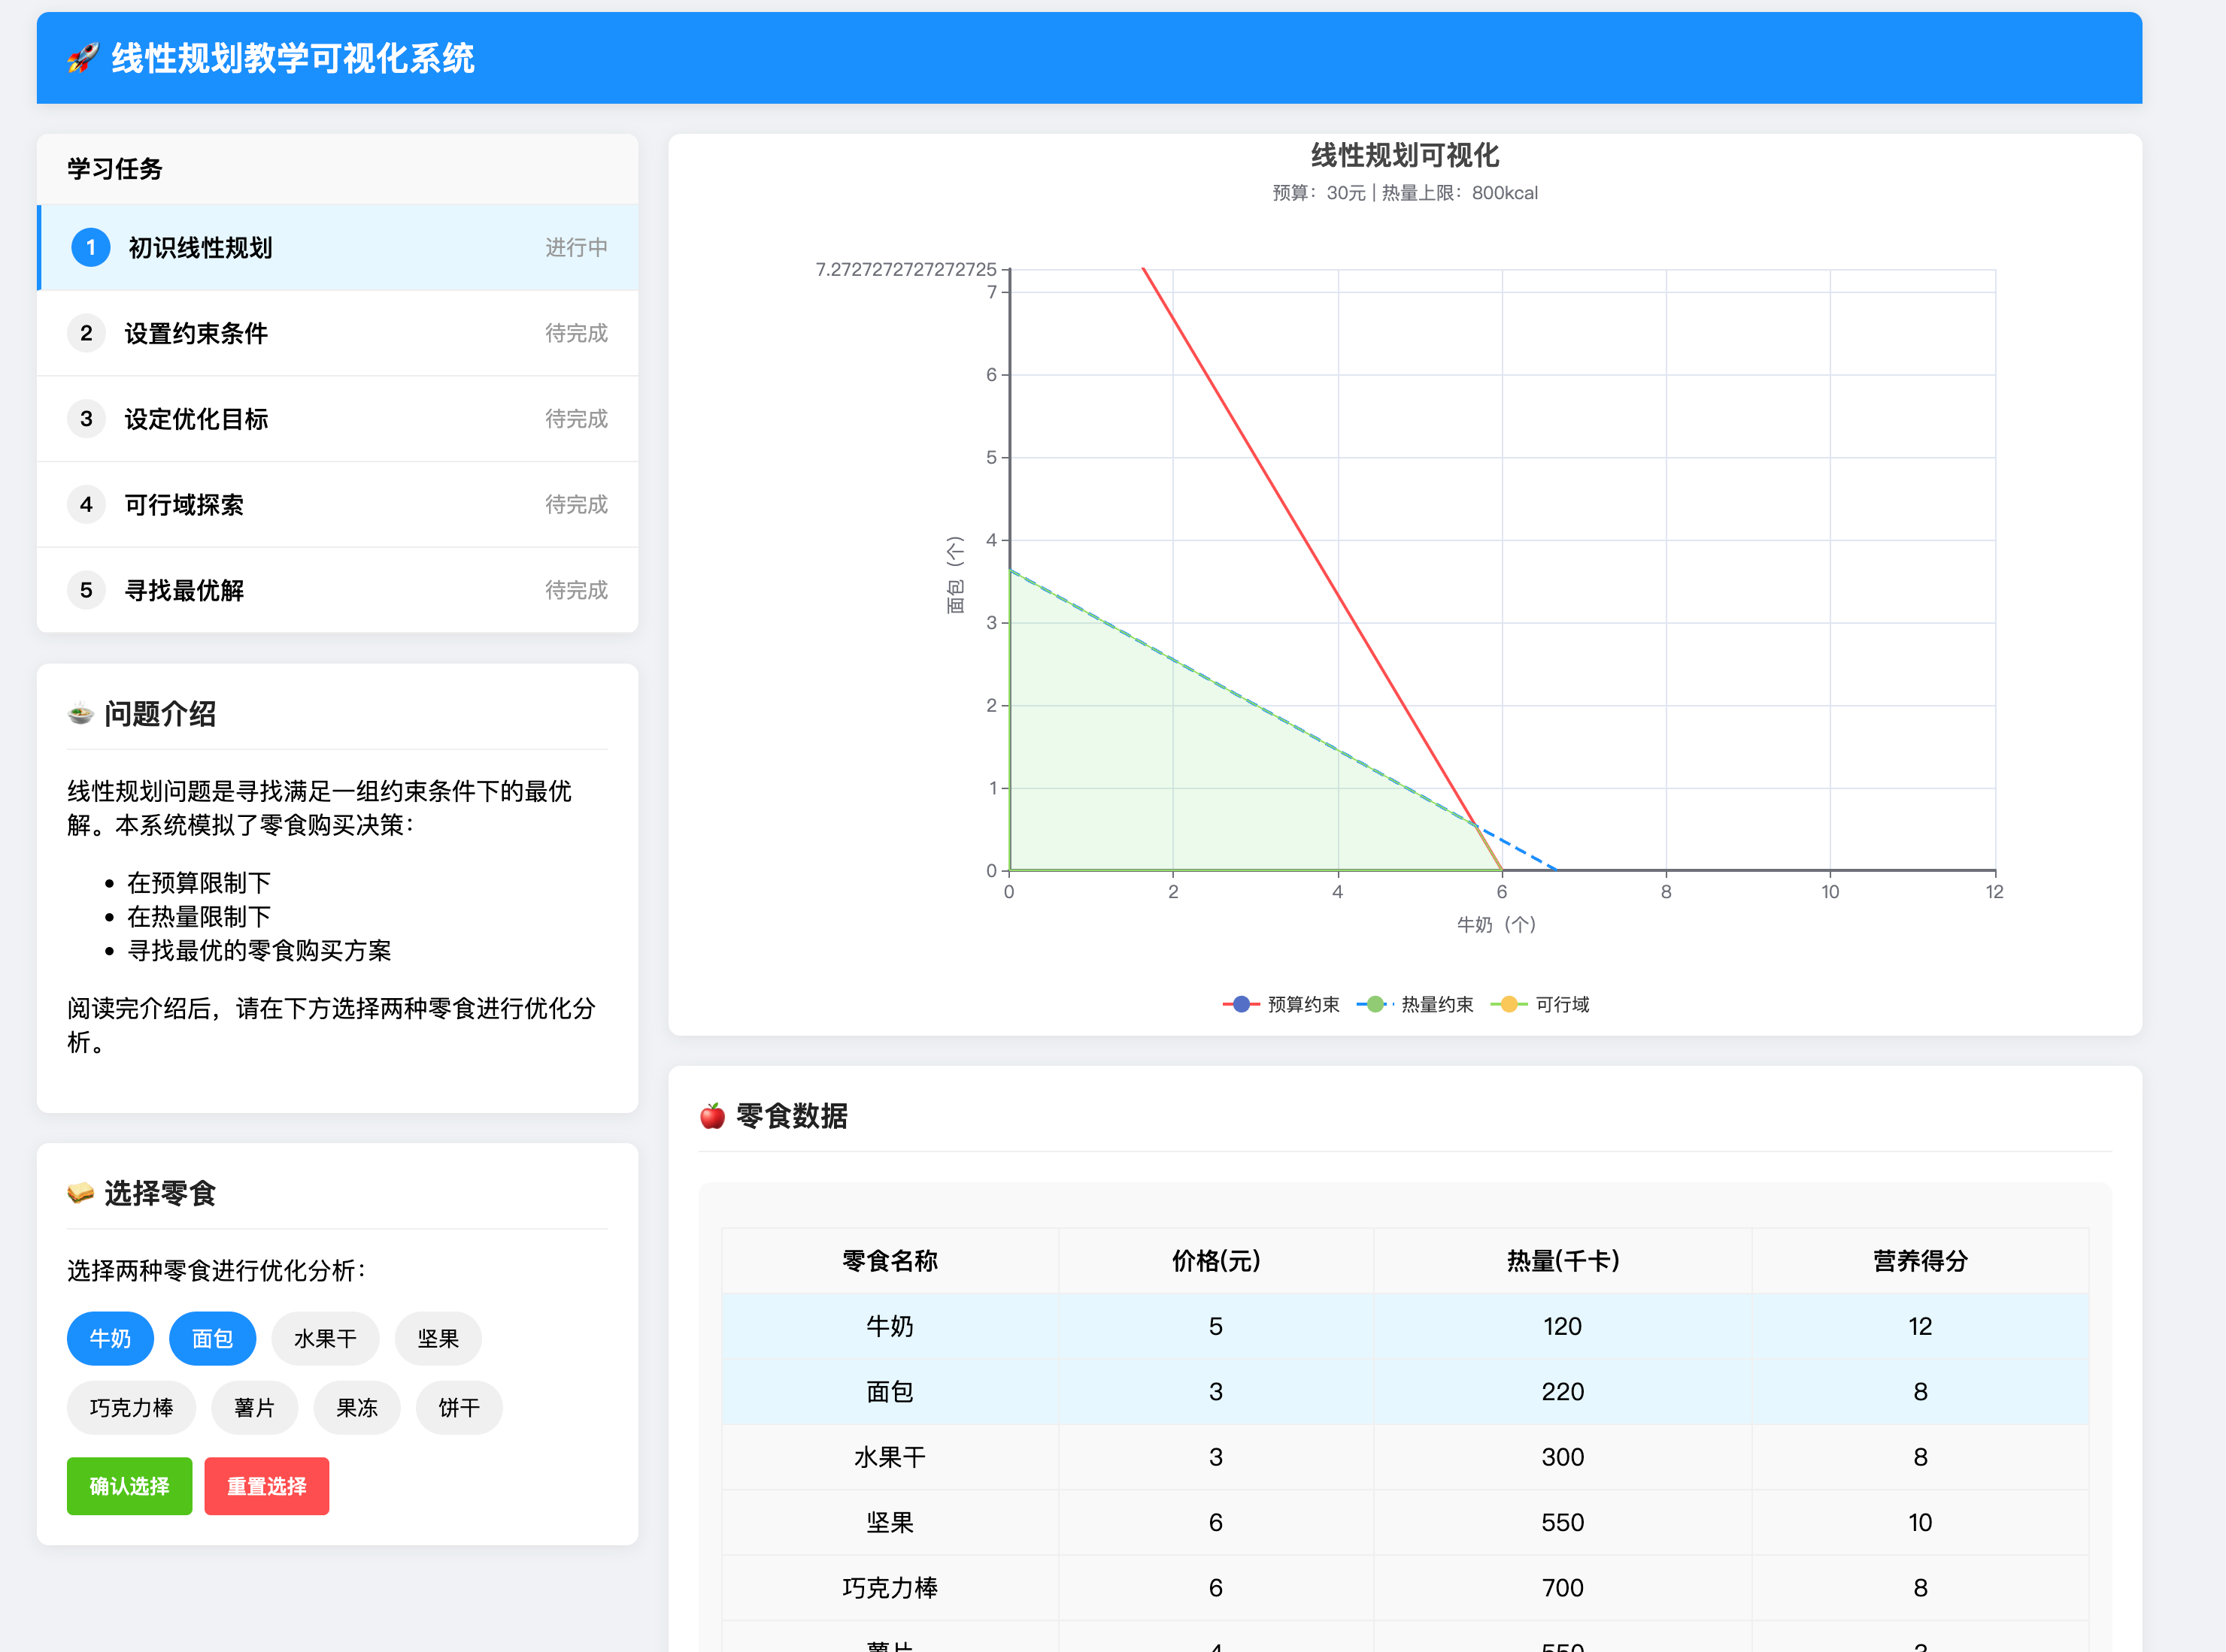Click the apple icon beside 零食数据

click(x=712, y=1115)
